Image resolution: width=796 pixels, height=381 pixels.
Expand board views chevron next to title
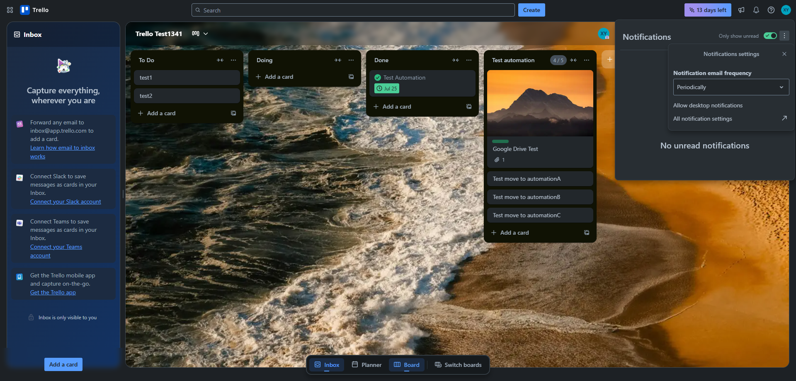[x=206, y=34]
